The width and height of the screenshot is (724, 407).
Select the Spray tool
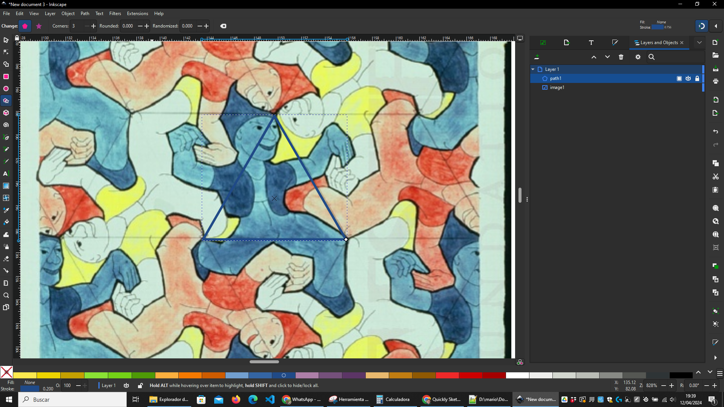[6, 246]
